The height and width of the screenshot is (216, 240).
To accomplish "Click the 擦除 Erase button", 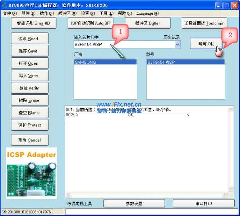I will (x=30, y=100).
